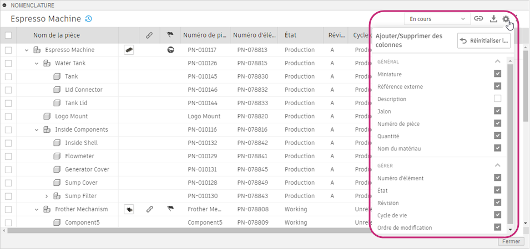Viewport: 530px width, 249px height.
Task: Select the Water Tank row checkbox
Action: pos(8,63)
